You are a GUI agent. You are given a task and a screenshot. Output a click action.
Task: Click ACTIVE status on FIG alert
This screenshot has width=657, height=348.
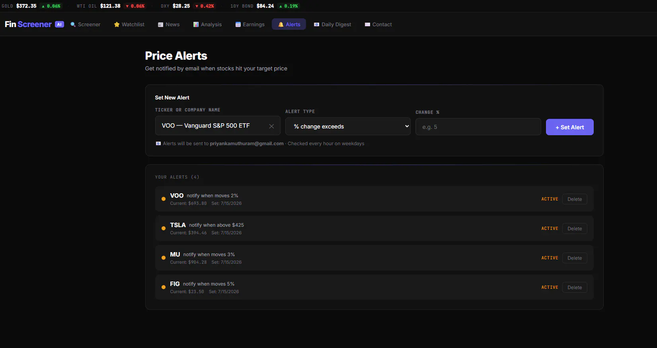point(550,287)
